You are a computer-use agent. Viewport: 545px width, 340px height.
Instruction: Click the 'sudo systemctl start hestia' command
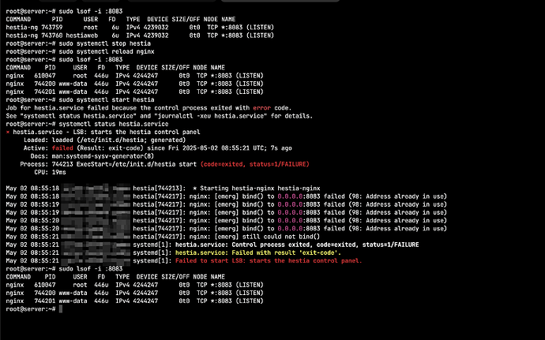click(x=107, y=100)
